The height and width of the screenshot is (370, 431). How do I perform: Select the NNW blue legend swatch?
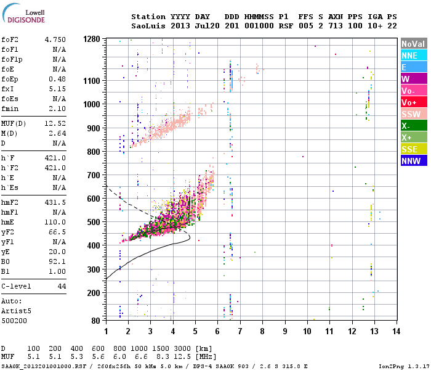(414, 160)
